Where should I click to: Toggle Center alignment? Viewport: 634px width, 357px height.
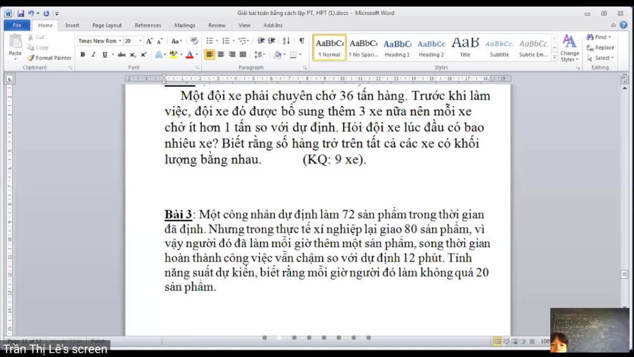click(221, 55)
